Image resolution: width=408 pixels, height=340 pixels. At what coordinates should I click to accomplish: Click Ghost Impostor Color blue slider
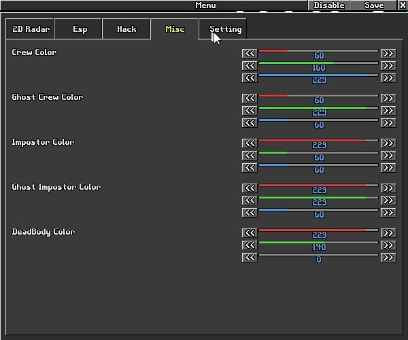(x=318, y=210)
